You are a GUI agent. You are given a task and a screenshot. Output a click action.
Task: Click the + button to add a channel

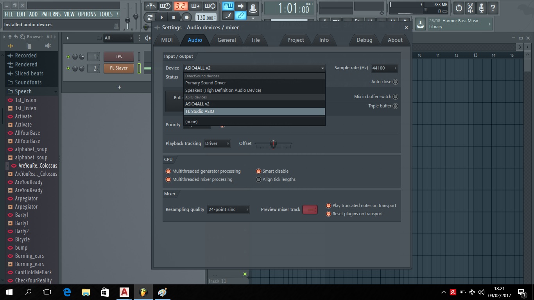click(x=119, y=87)
